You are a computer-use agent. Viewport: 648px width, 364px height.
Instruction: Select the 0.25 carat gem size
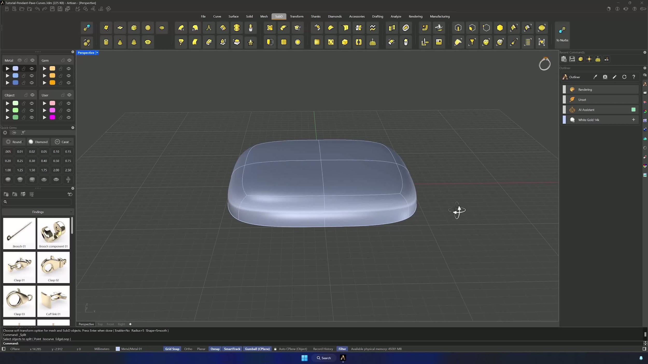[x=20, y=161]
